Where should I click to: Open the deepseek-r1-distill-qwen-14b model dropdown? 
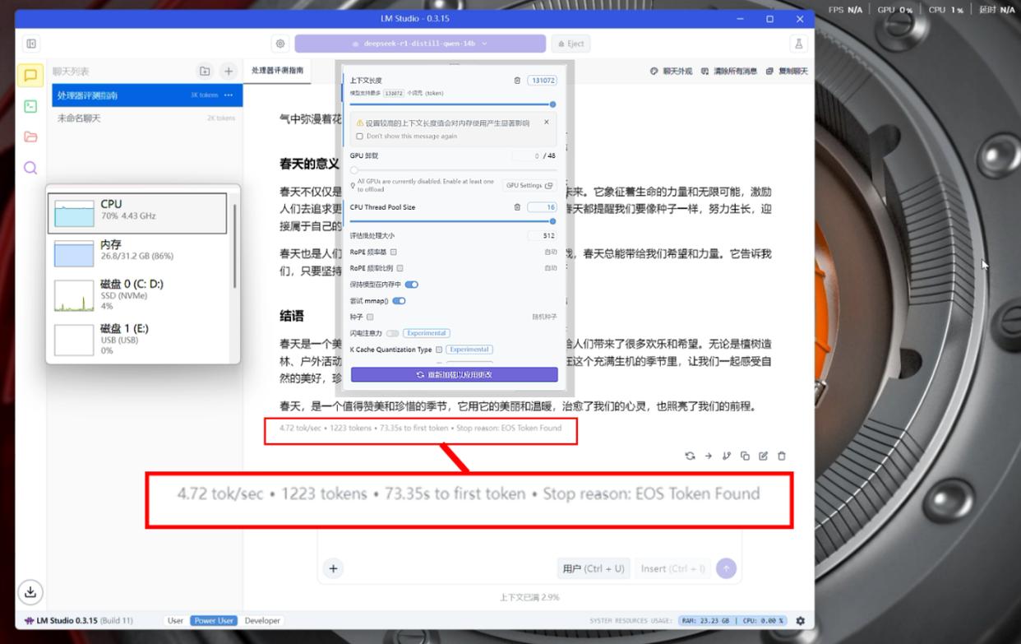(420, 44)
